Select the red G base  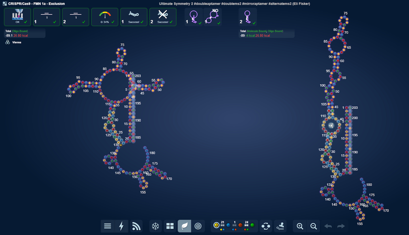(x=240, y=225)
